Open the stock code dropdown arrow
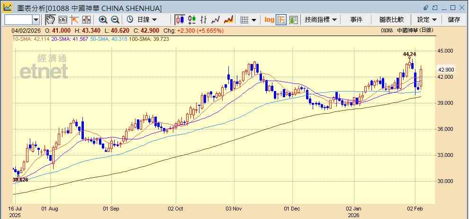The image size is (469, 219). 36,20
